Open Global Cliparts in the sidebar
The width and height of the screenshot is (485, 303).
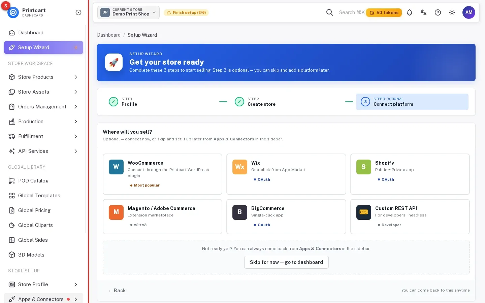tap(43, 225)
